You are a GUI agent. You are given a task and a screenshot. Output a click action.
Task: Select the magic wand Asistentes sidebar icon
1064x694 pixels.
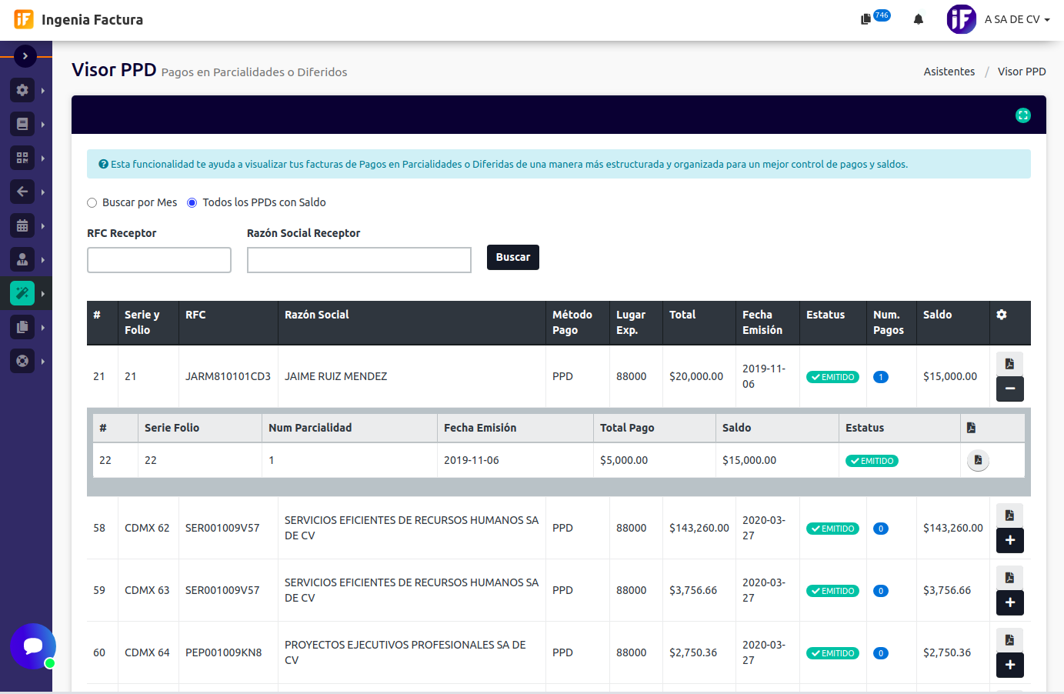(22, 293)
